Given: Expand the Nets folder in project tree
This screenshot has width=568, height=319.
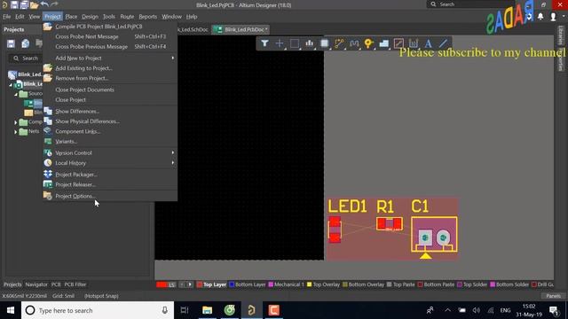Looking at the screenshot, I should point(16,132).
